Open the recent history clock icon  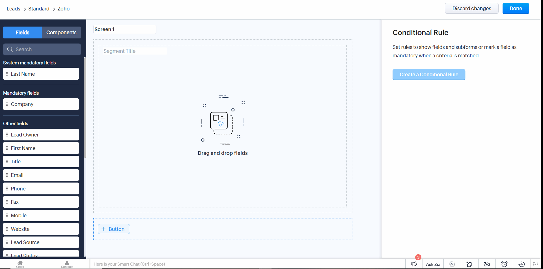click(x=522, y=264)
